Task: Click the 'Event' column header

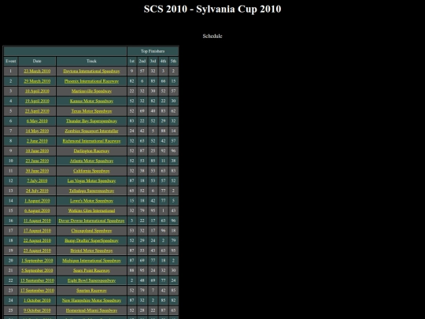Action: (11, 61)
